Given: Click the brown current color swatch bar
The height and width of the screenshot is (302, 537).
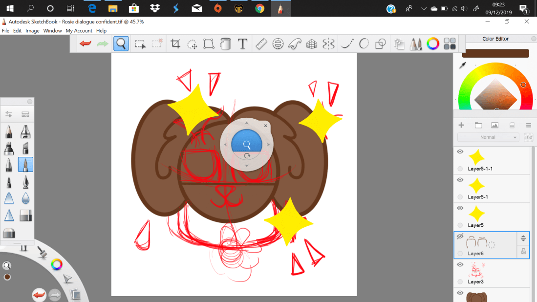Looking at the screenshot, I should tap(495, 53).
